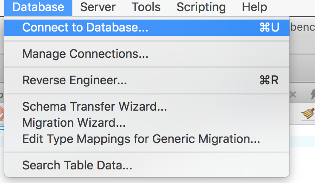
Task: Choose Connect to Database… menu entry
Action: pyautogui.click(x=147, y=28)
